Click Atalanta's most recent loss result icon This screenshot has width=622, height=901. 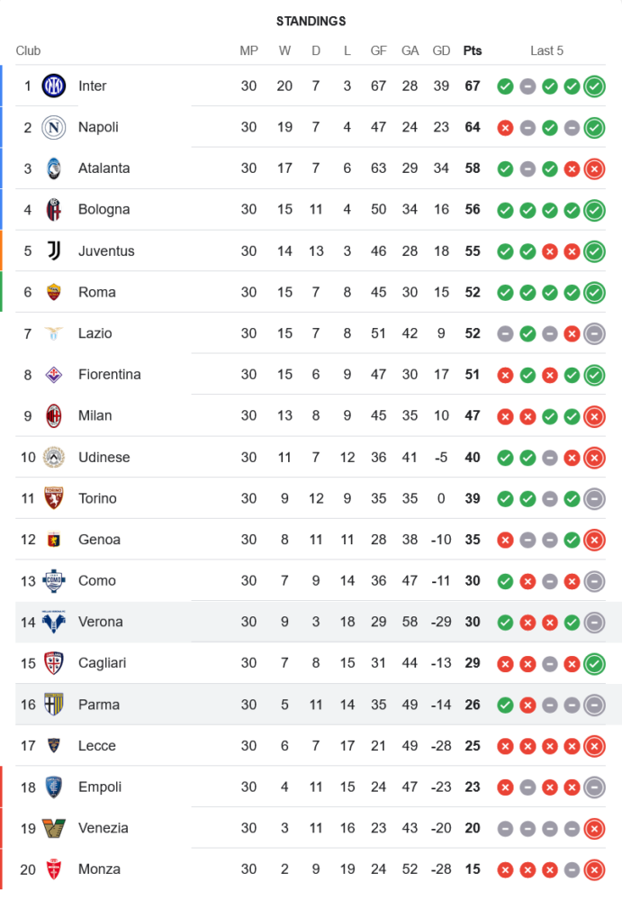pos(594,168)
